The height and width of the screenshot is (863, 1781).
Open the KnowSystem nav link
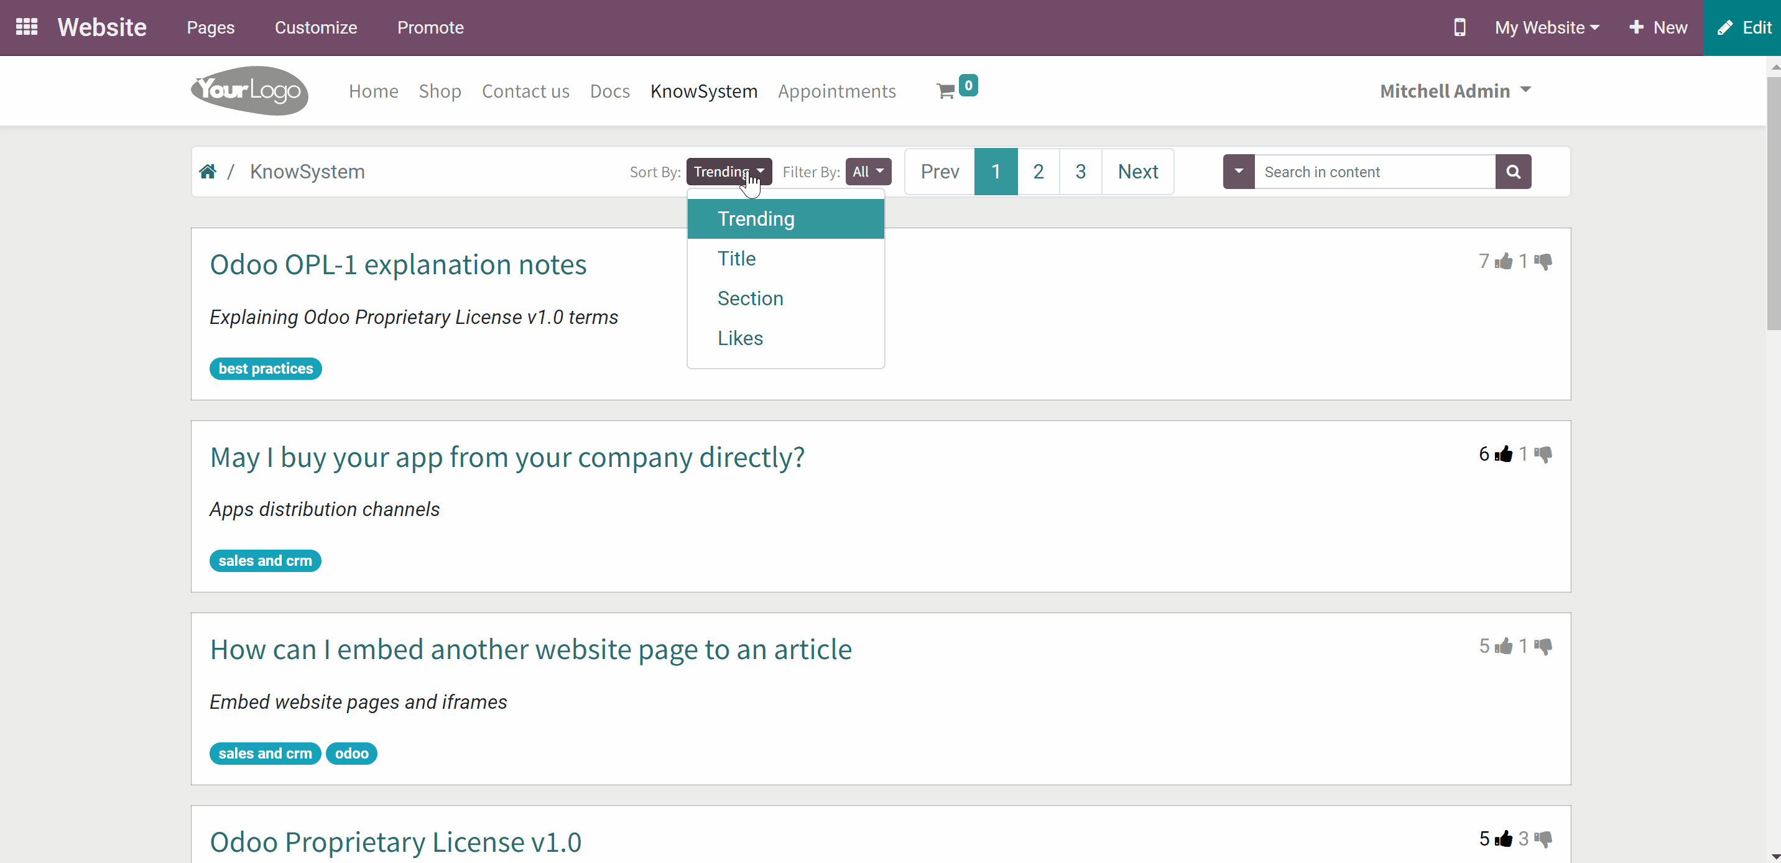(x=704, y=91)
